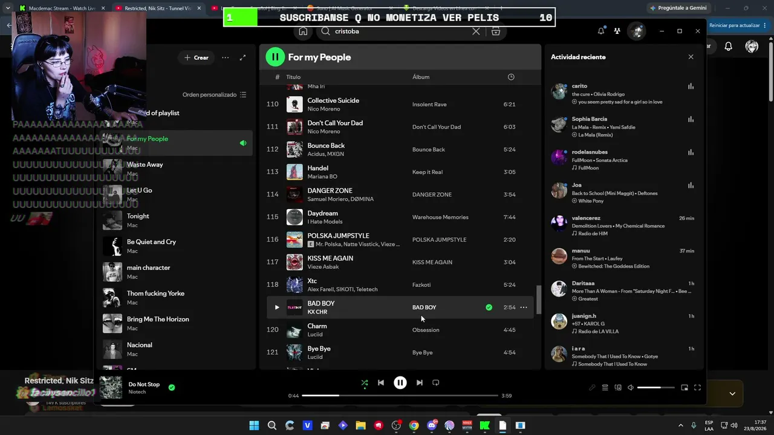The height and width of the screenshot is (435, 774).
Task: Open the KX CHR artist link
Action: (x=317, y=312)
